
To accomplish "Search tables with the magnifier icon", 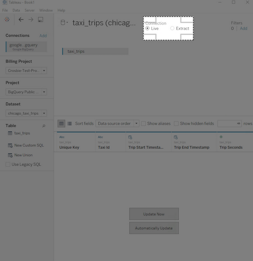I will point(44,126).
